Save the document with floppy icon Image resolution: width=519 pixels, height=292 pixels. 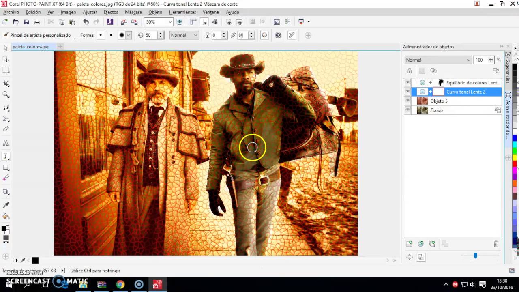[26, 22]
